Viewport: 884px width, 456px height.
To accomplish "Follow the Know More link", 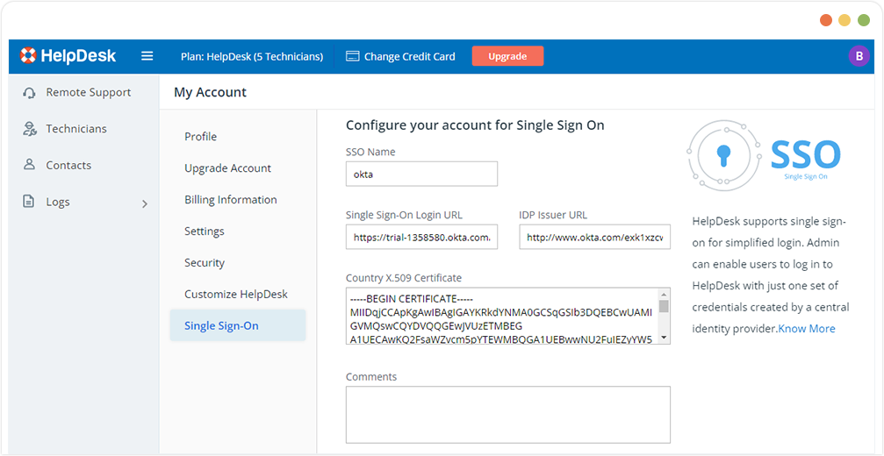I will click(807, 329).
